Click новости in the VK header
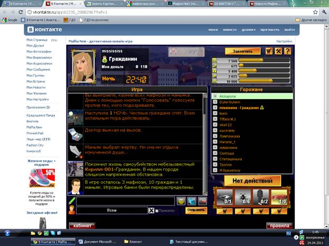 click(x=230, y=29)
